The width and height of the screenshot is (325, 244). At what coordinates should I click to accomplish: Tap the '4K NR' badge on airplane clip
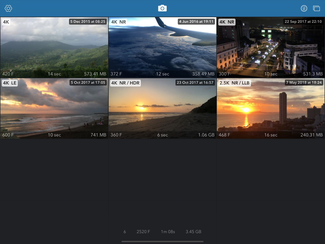pyautogui.click(x=119, y=22)
